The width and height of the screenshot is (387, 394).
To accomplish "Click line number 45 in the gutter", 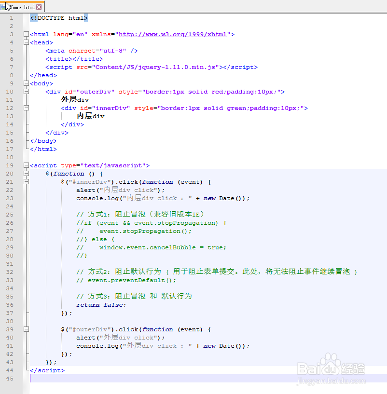I will click(10, 379).
